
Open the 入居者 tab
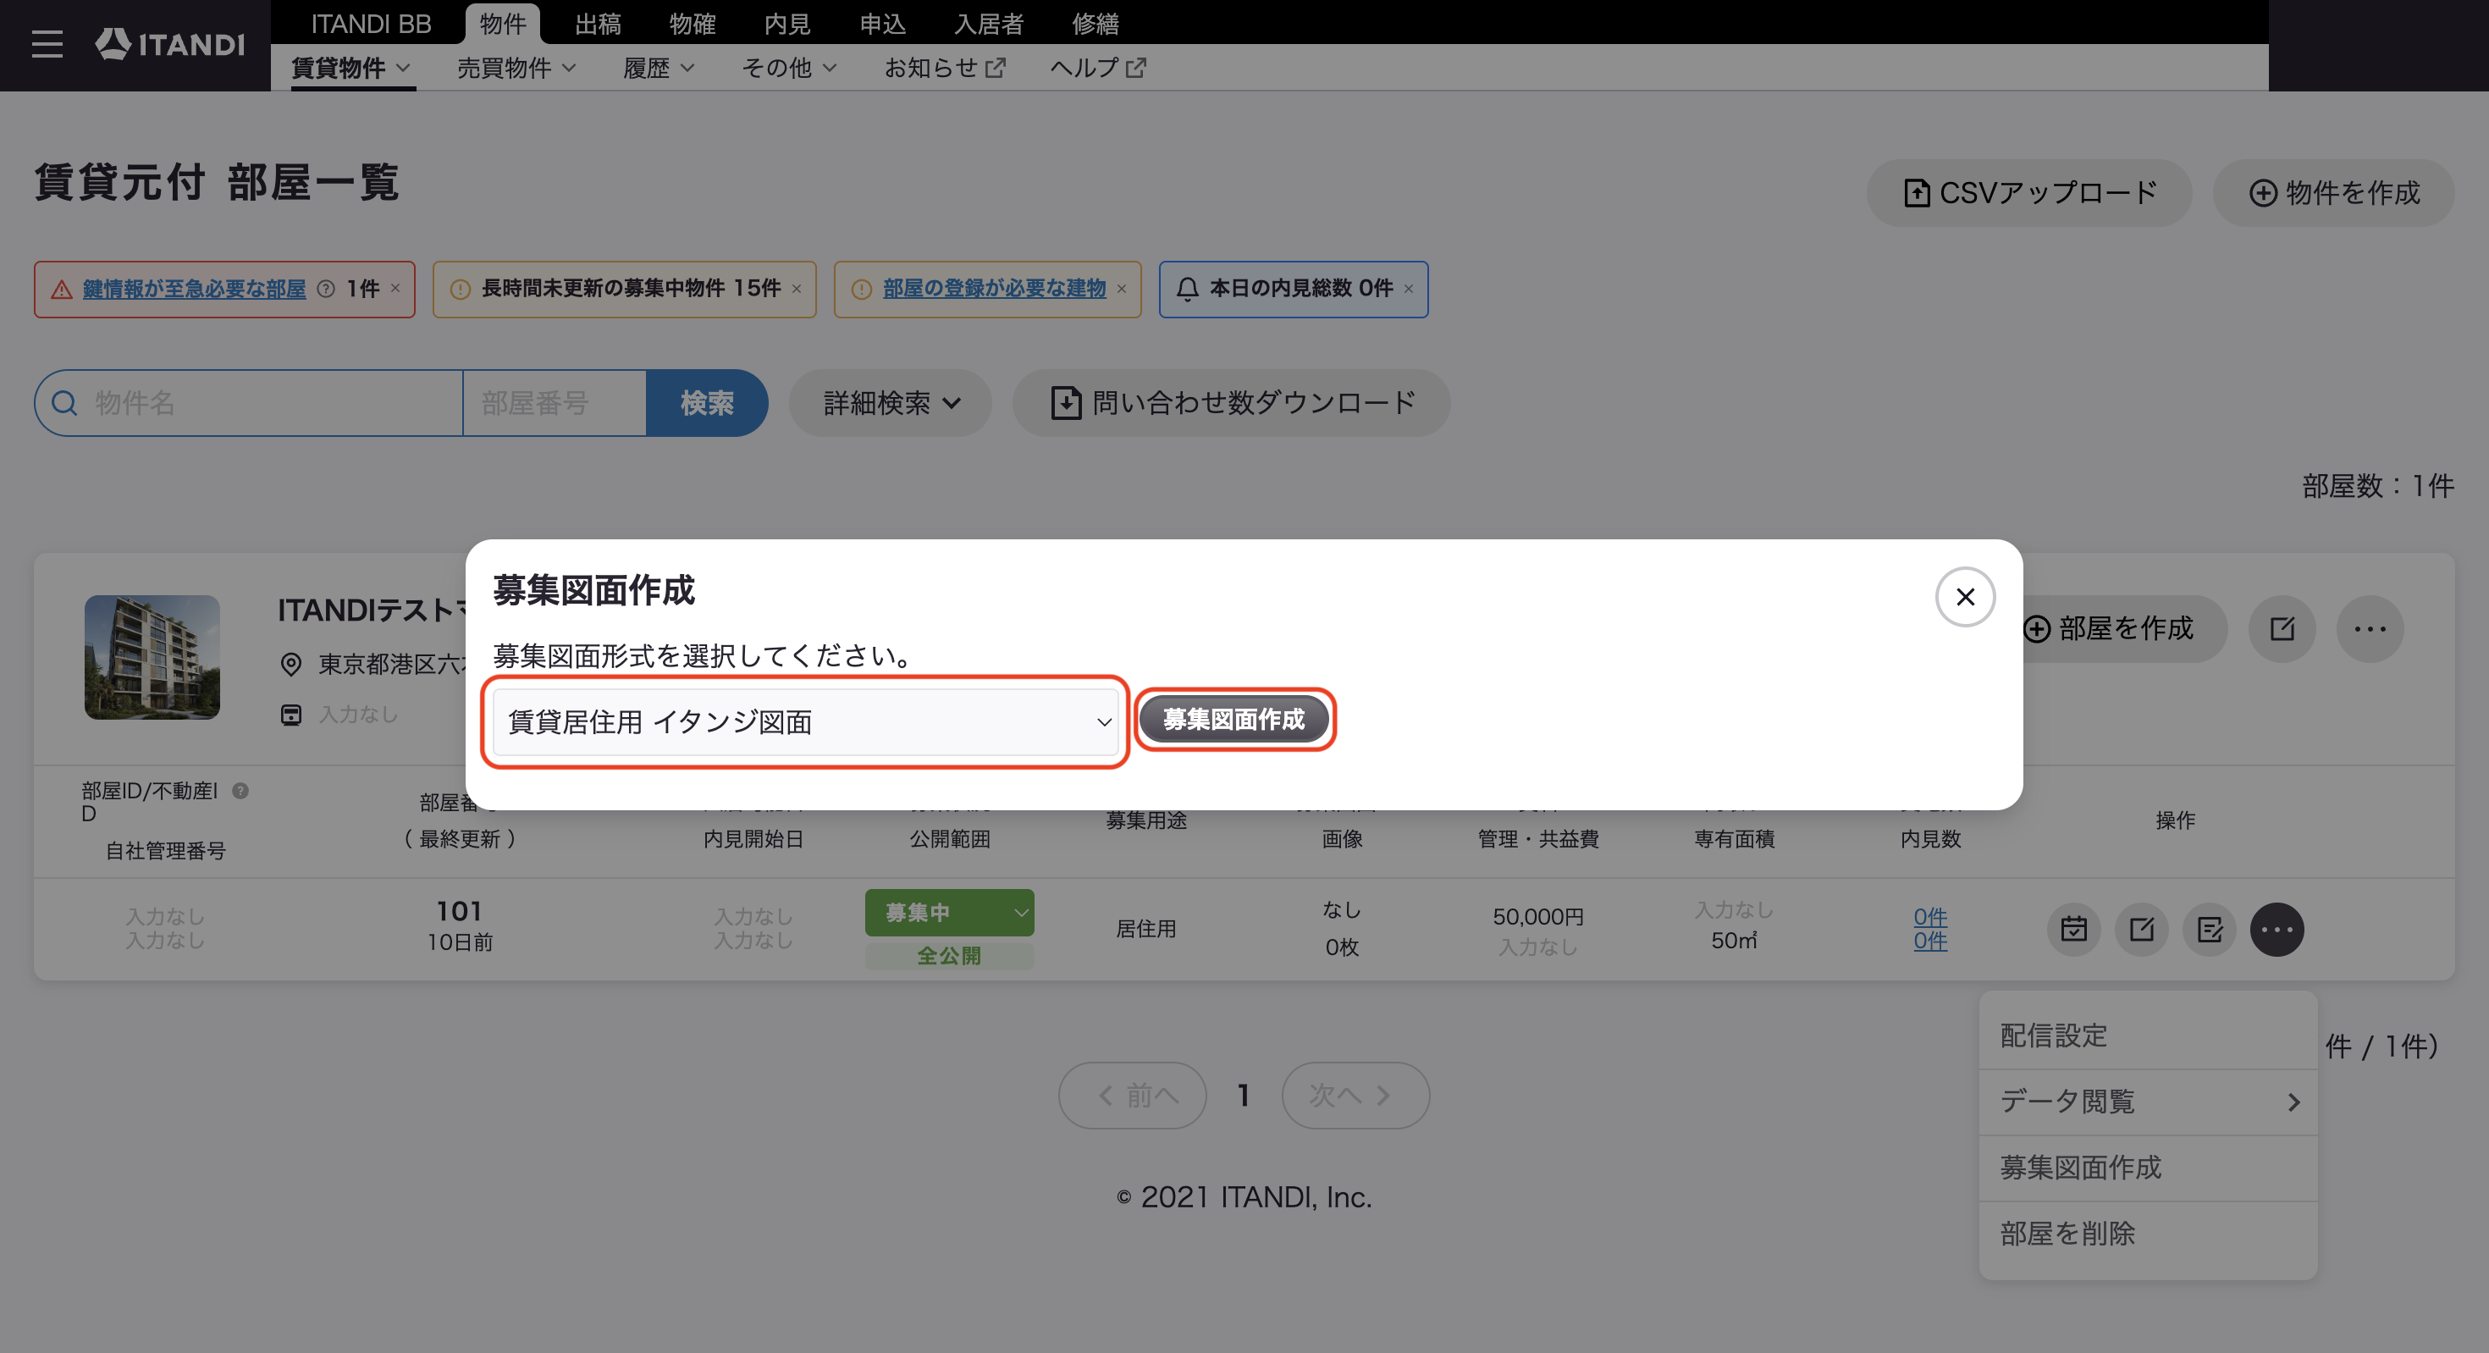989,23
